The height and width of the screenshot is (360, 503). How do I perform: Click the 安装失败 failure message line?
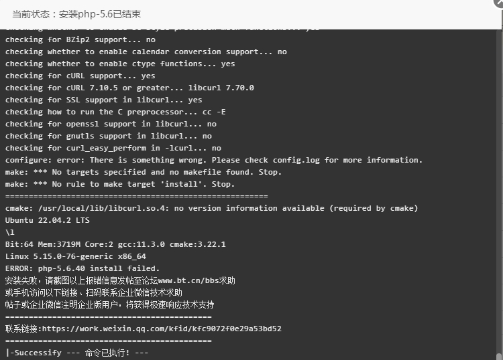tap(120, 280)
